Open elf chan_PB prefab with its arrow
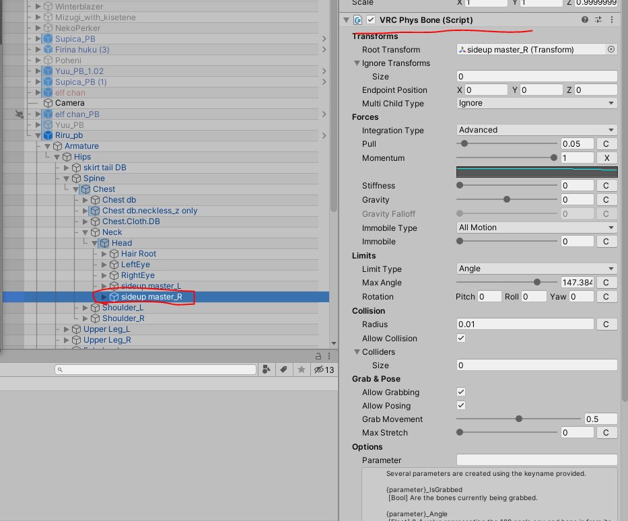Screen dimensions: 628x521 pos(324,114)
